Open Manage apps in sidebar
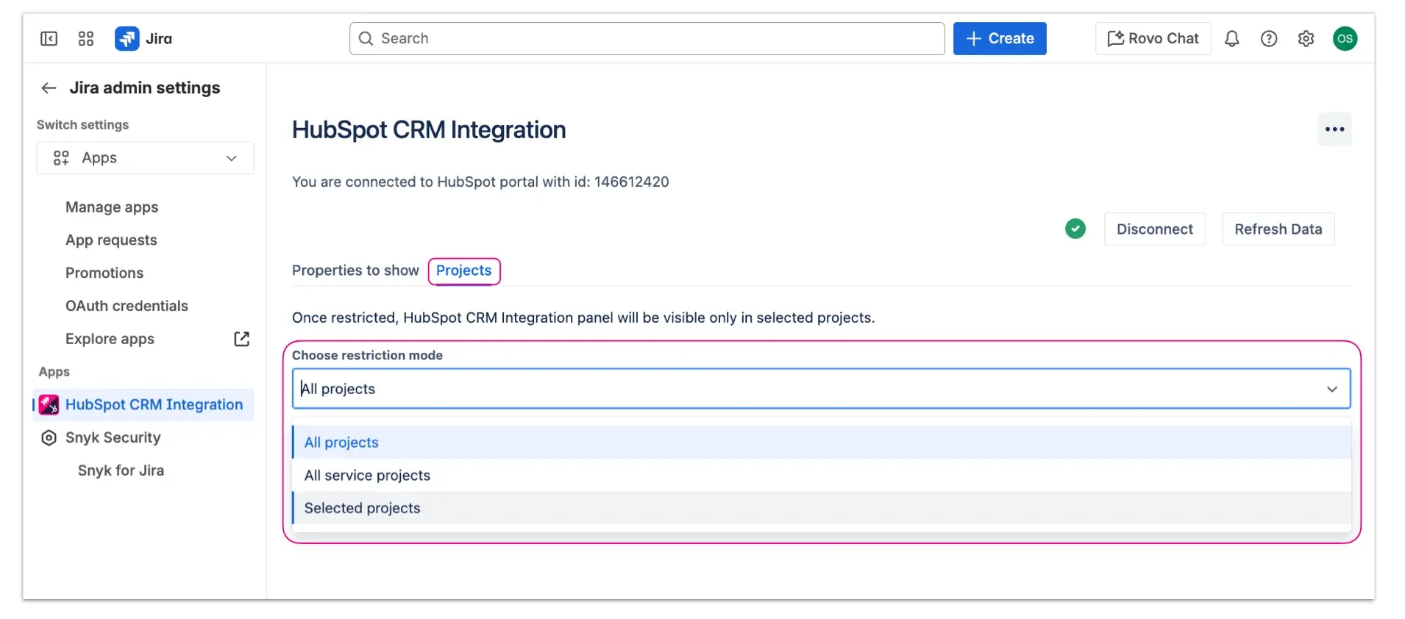Screen dimensions: 1405x619 pos(112,207)
